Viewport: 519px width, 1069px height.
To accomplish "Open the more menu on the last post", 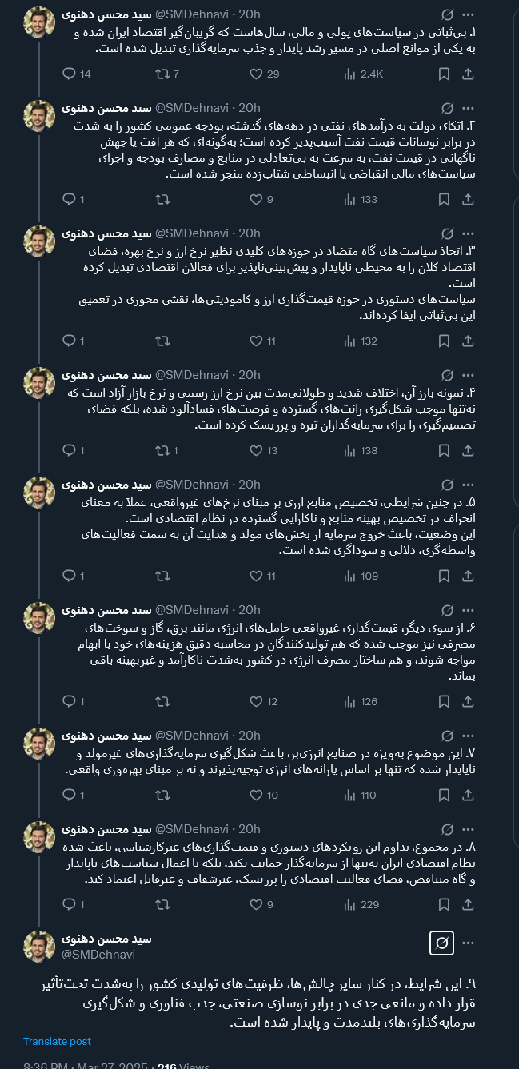I will (469, 945).
